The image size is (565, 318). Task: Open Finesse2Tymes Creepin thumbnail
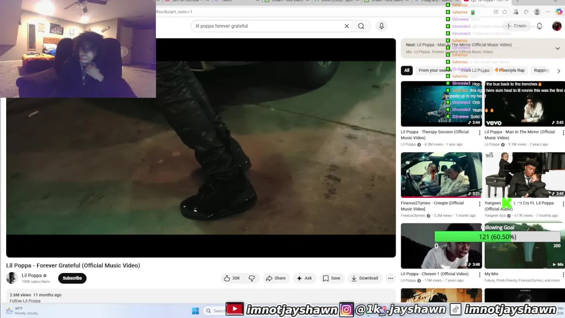tap(441, 175)
